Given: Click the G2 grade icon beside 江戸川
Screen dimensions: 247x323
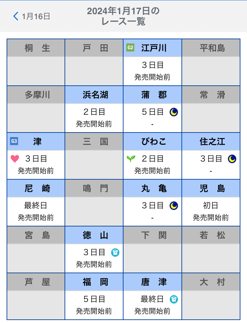Looking at the screenshot, I should pyautogui.click(x=130, y=48).
